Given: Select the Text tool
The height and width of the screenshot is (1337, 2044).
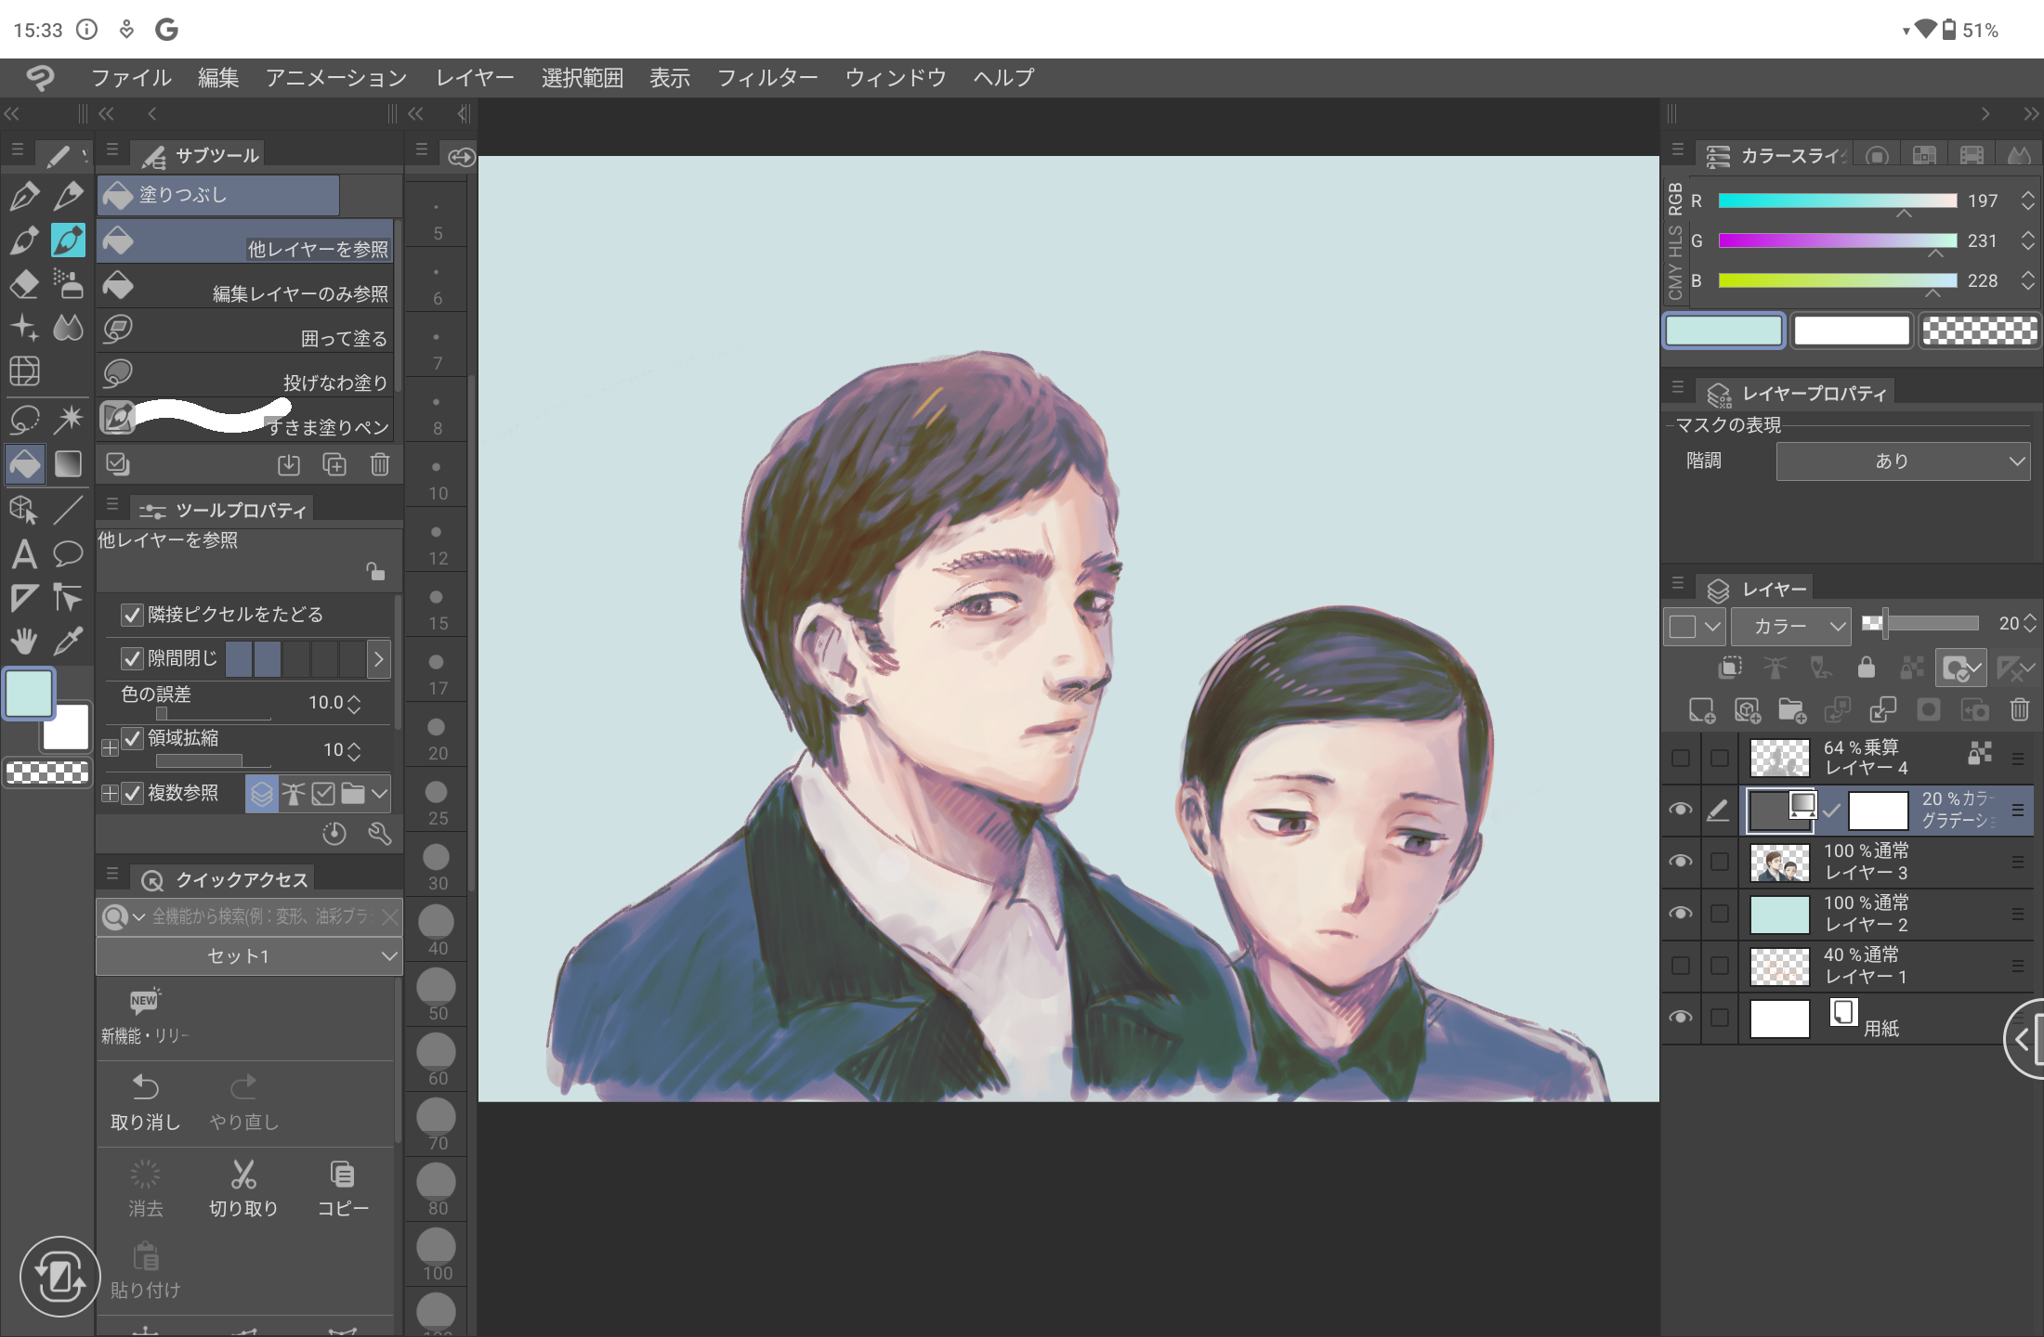Looking at the screenshot, I should 25,553.
